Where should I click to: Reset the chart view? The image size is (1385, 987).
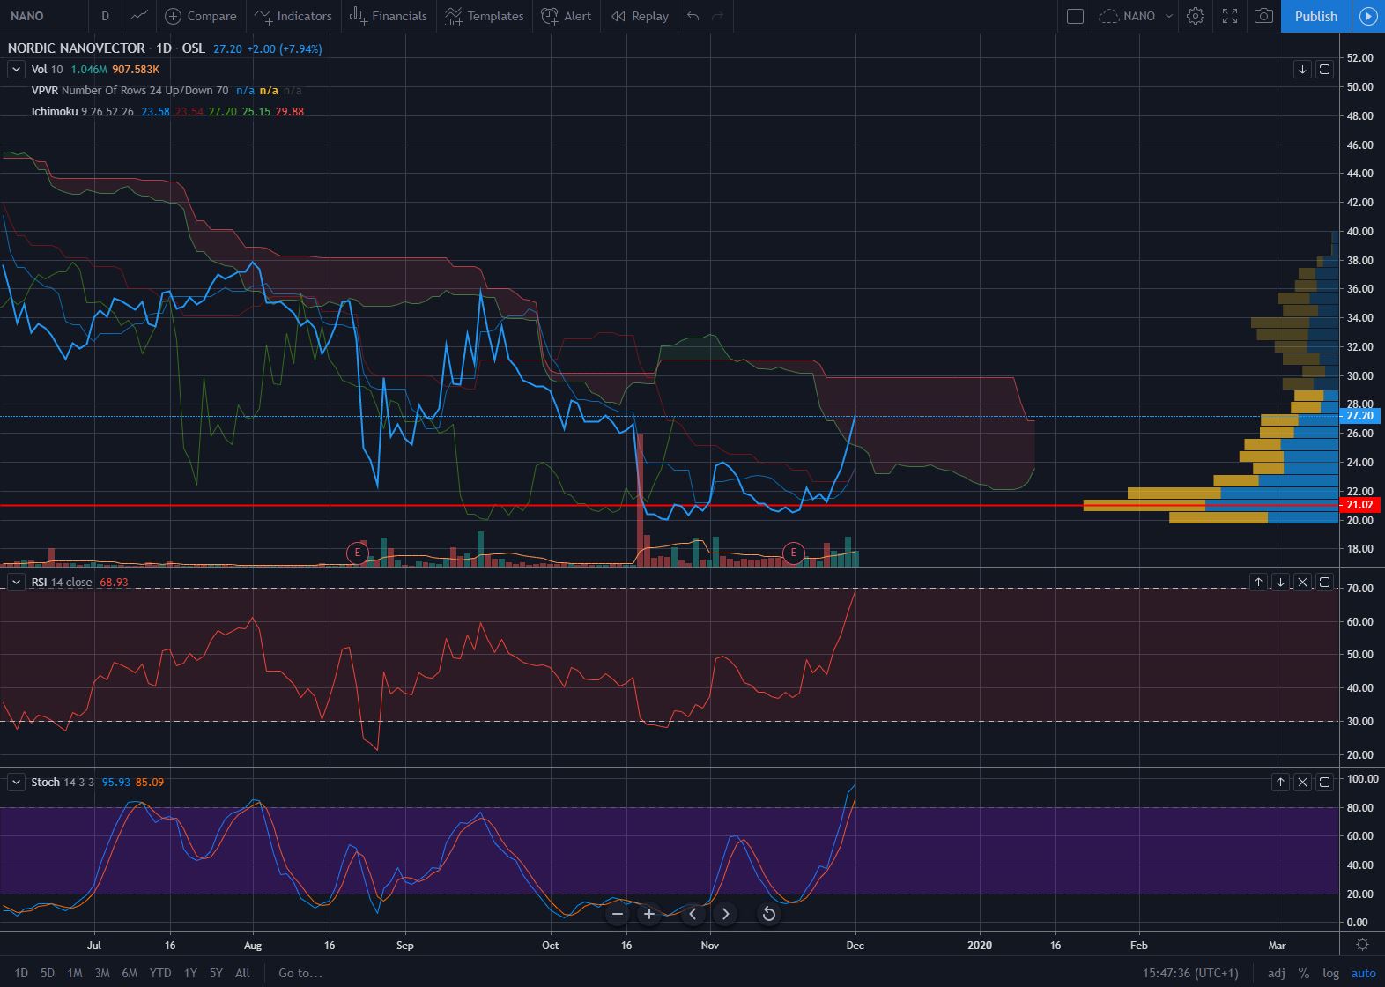pos(769,914)
